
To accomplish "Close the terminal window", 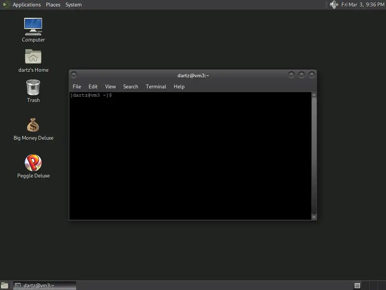I will (x=312, y=75).
